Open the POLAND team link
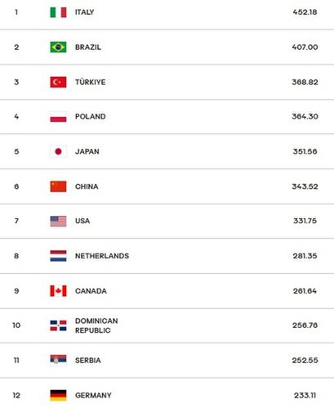The height and width of the screenshot is (408, 334). pos(91,117)
